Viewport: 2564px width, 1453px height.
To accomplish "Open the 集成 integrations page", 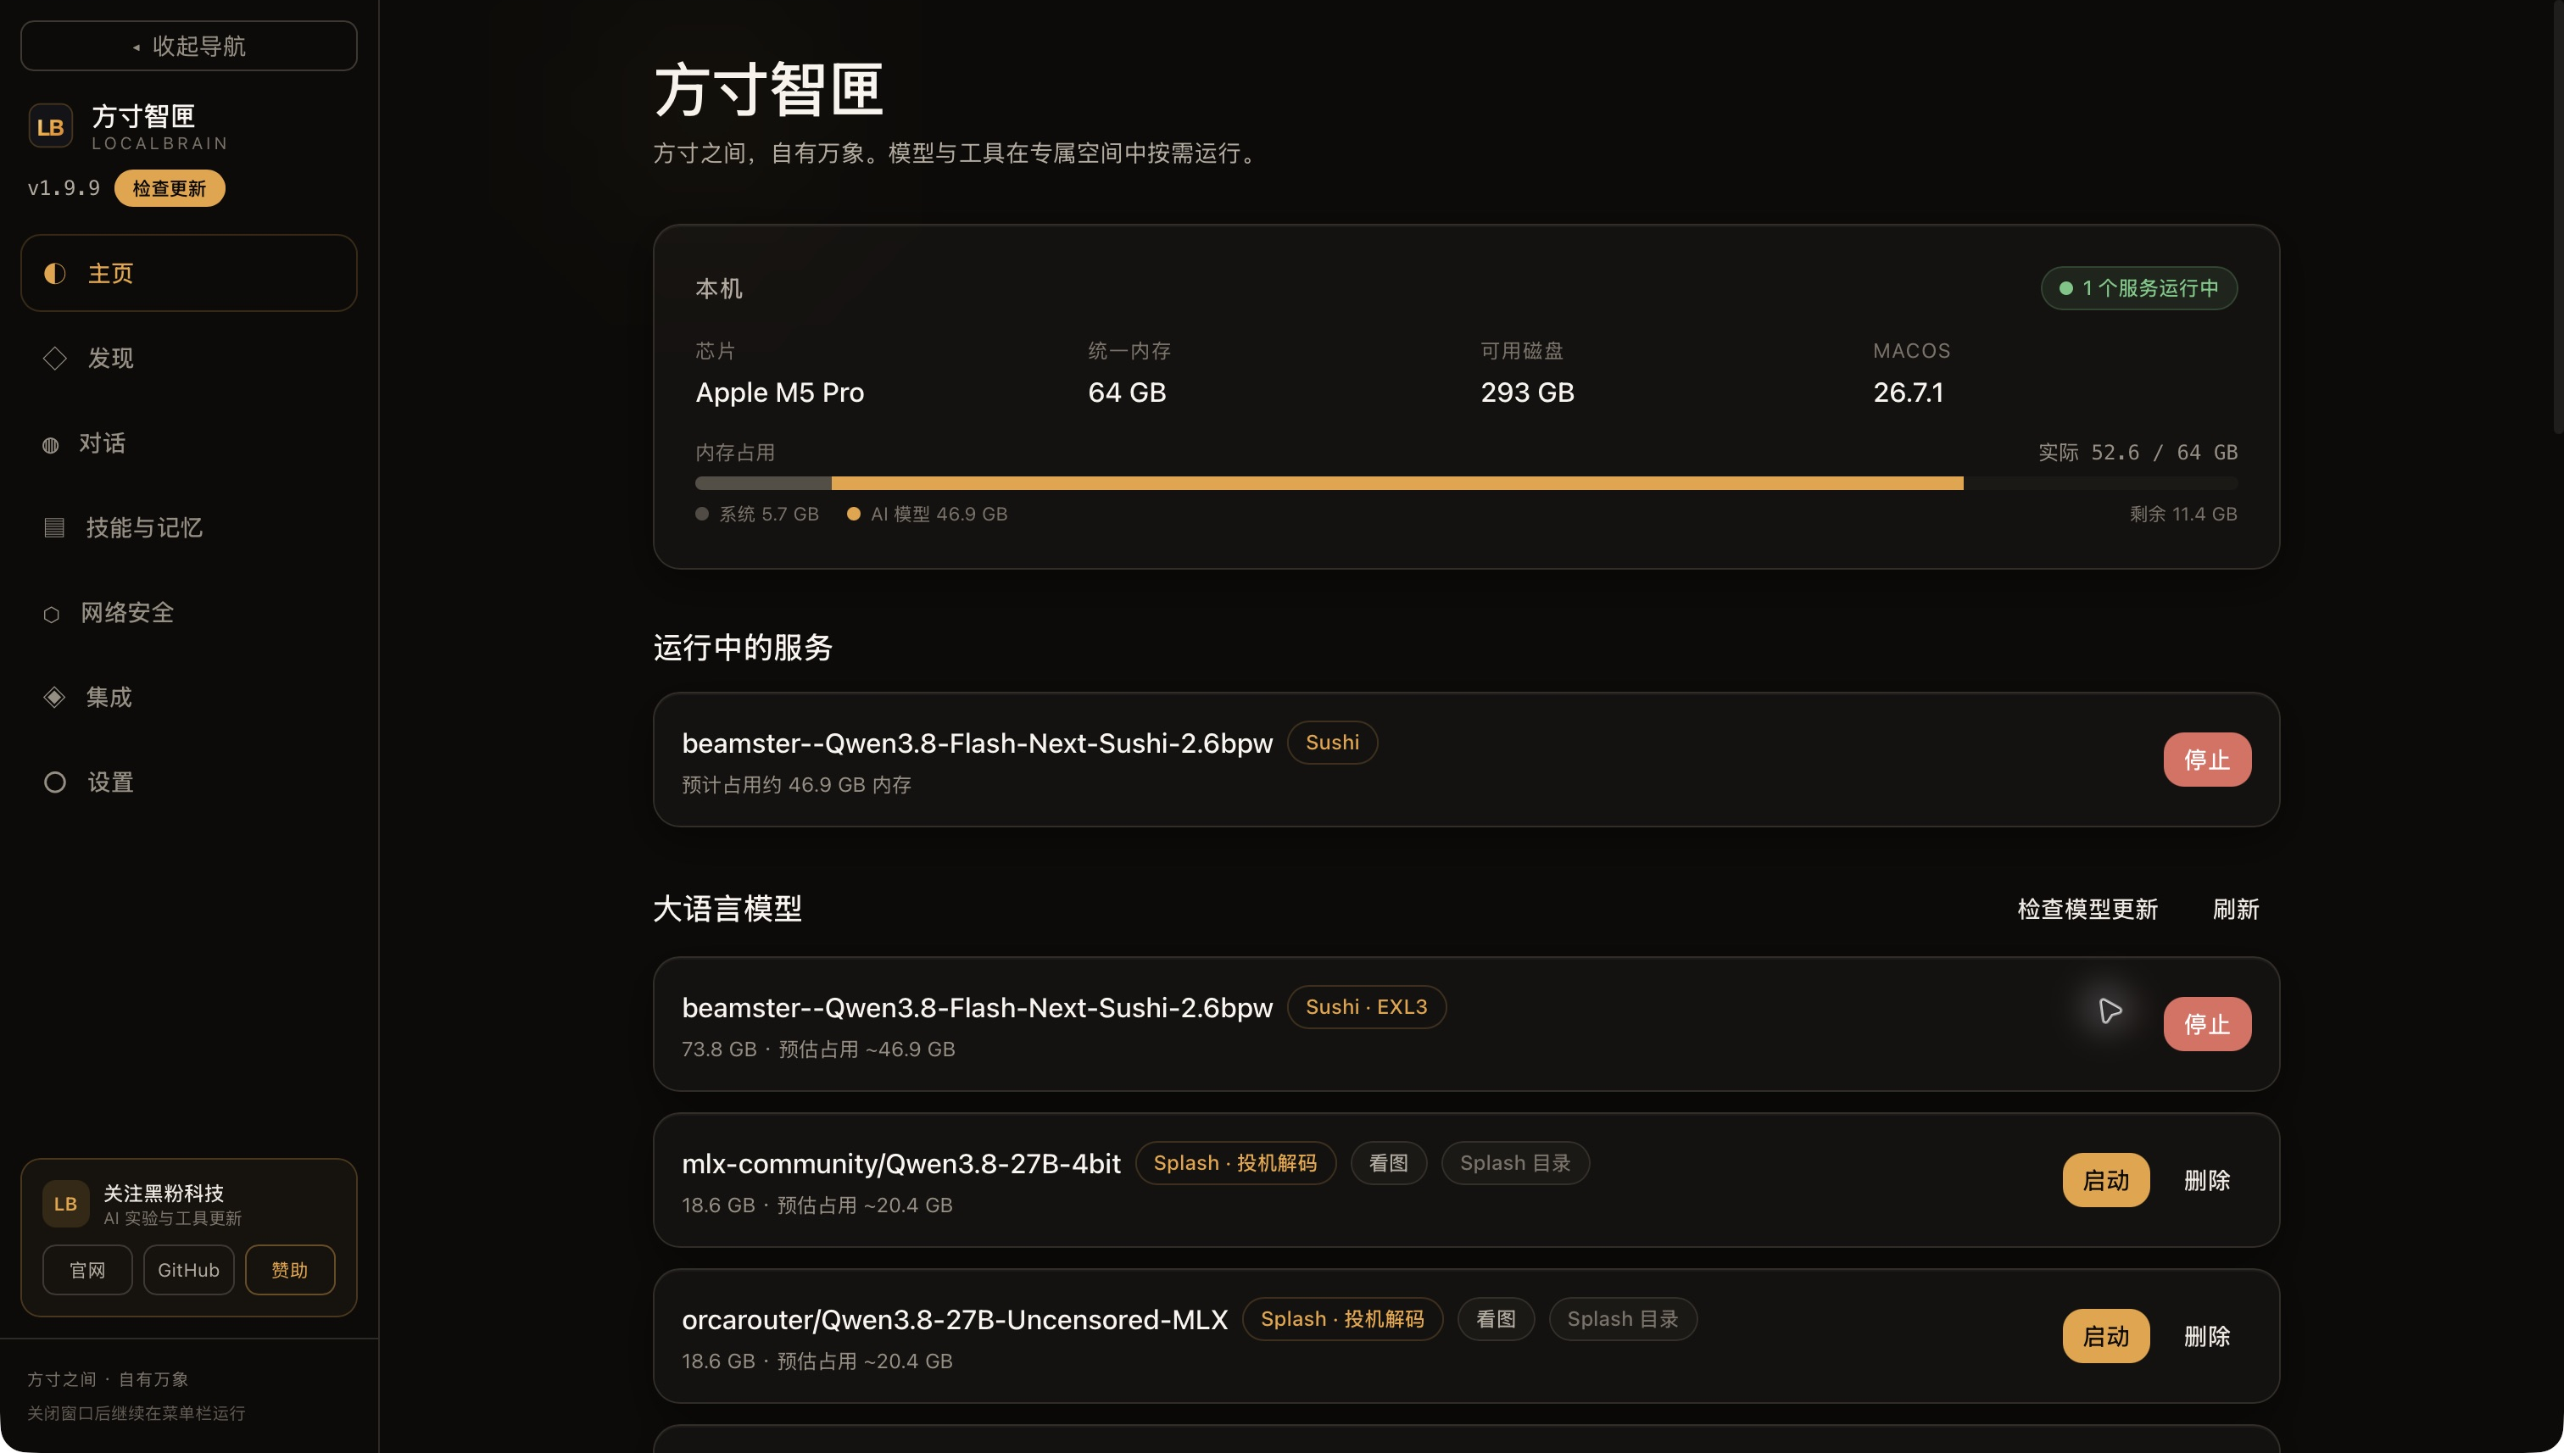I will tap(188, 698).
